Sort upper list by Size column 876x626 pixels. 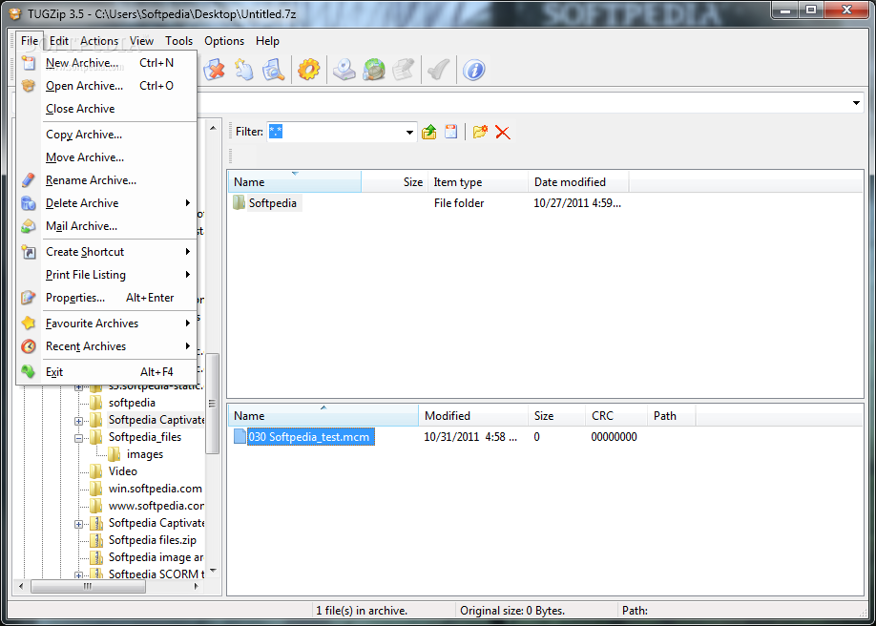click(x=395, y=181)
